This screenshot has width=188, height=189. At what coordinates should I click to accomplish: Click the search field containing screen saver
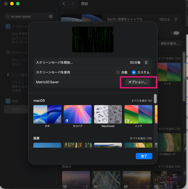[x=29, y=16]
